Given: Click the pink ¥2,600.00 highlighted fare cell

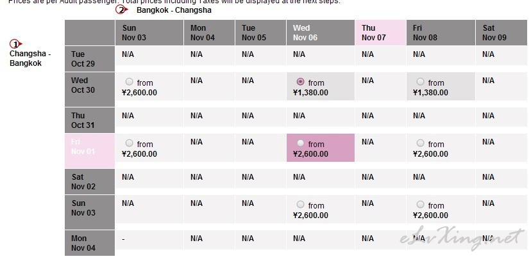Looking at the screenshot, I should click(x=321, y=148).
